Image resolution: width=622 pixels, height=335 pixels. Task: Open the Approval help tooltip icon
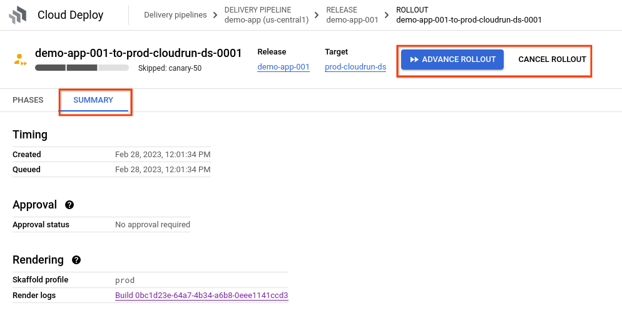[69, 205]
